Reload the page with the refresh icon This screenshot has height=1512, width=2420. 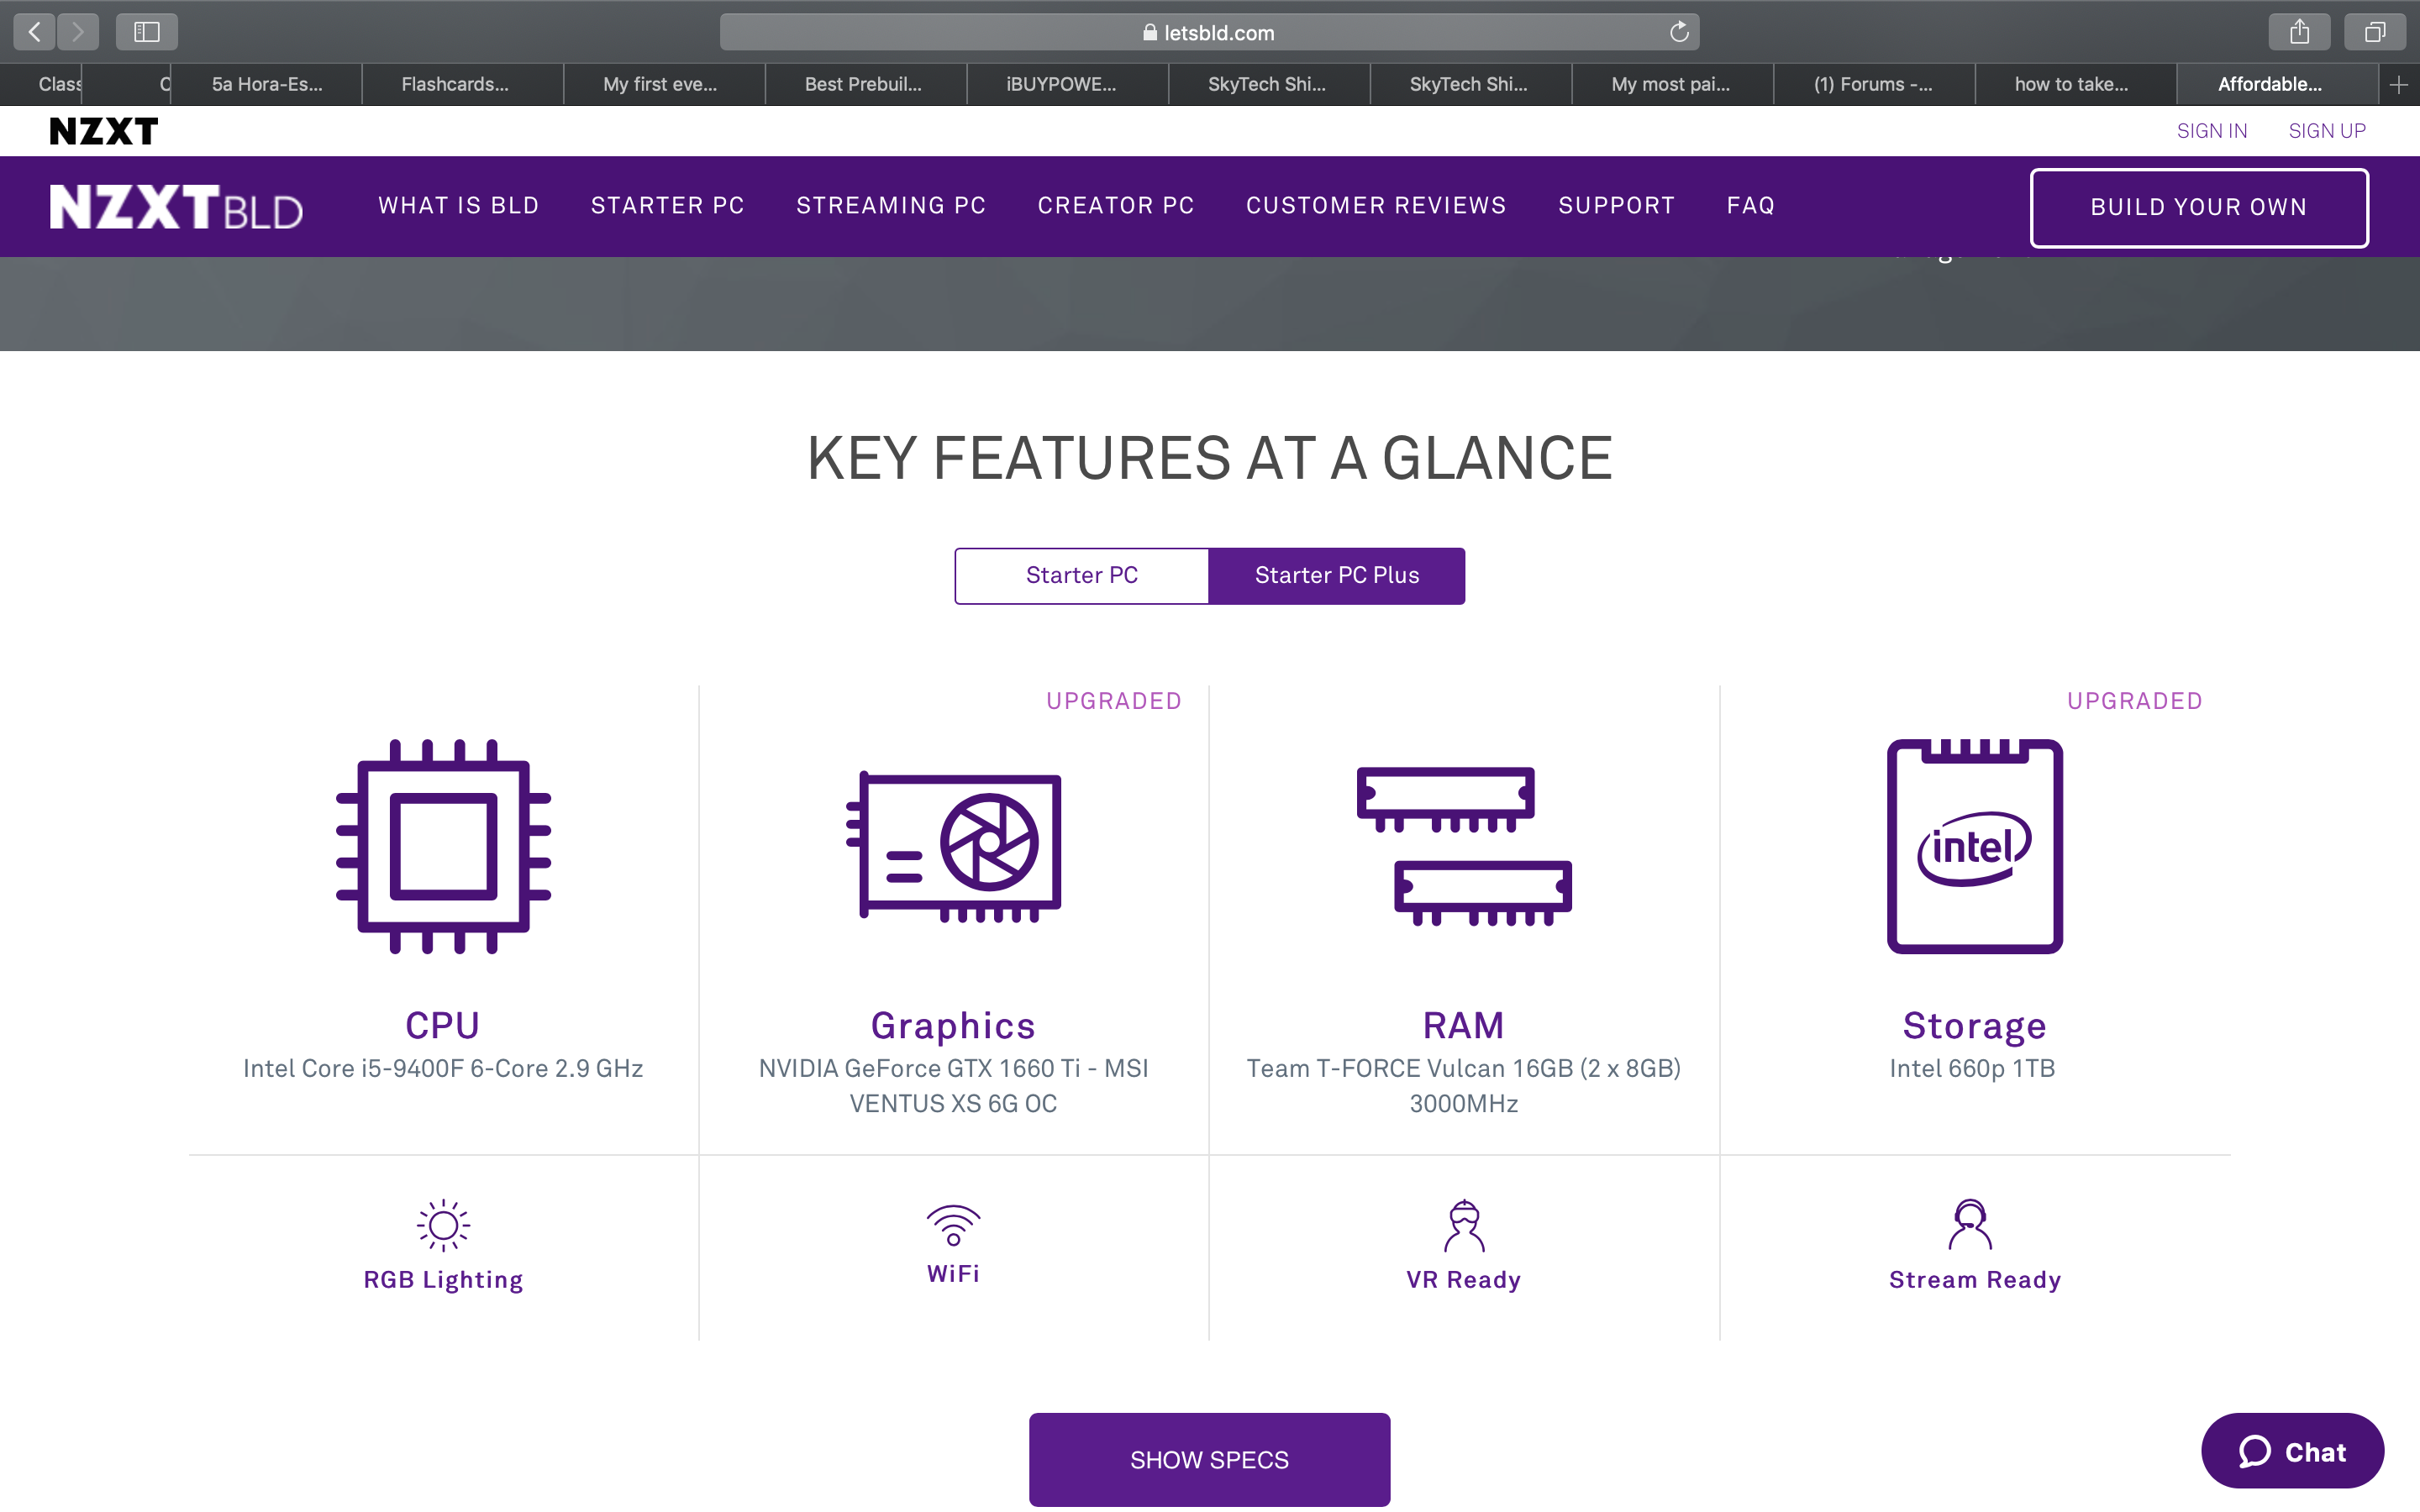tap(1679, 32)
